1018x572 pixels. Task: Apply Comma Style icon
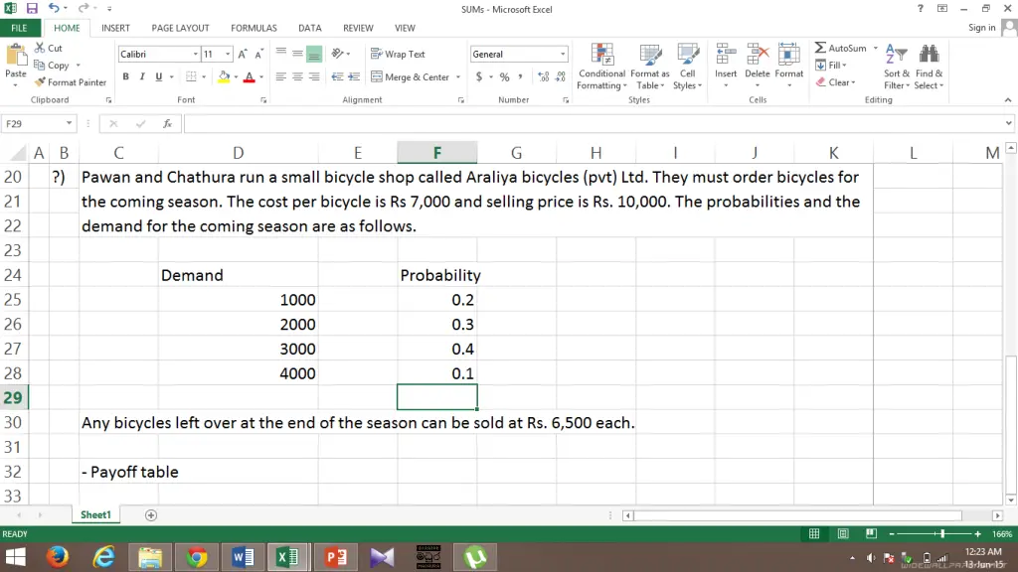[521, 77]
